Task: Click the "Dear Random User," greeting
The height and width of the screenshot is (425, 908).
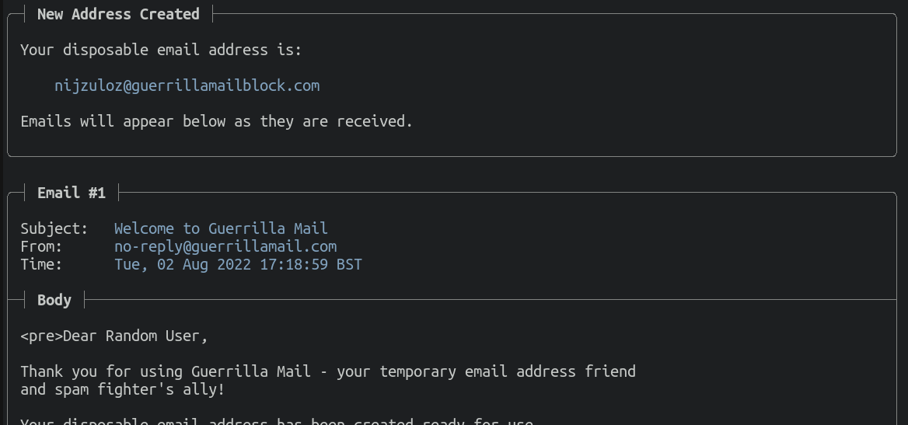Action: pyautogui.click(x=135, y=336)
